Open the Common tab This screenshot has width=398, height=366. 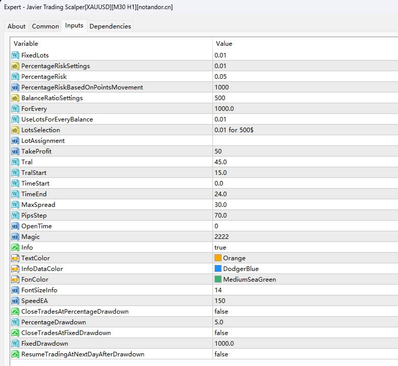[45, 26]
